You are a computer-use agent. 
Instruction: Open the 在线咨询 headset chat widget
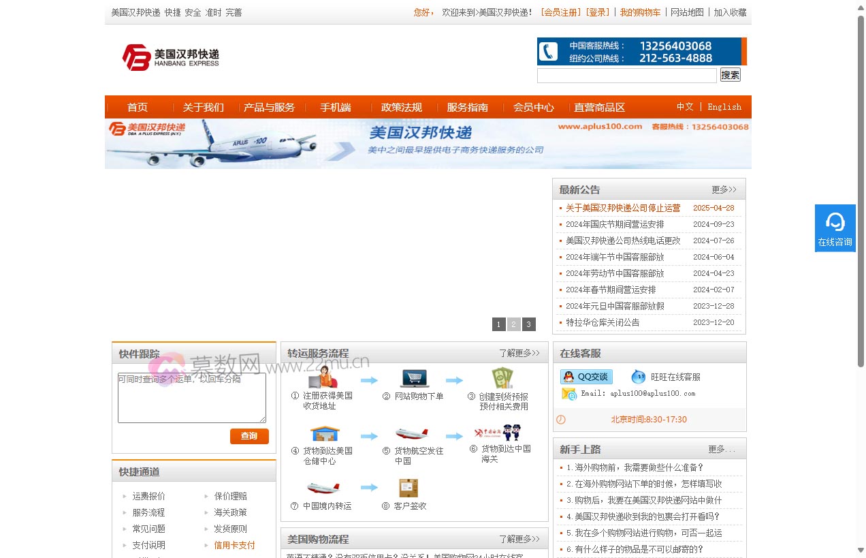835,228
